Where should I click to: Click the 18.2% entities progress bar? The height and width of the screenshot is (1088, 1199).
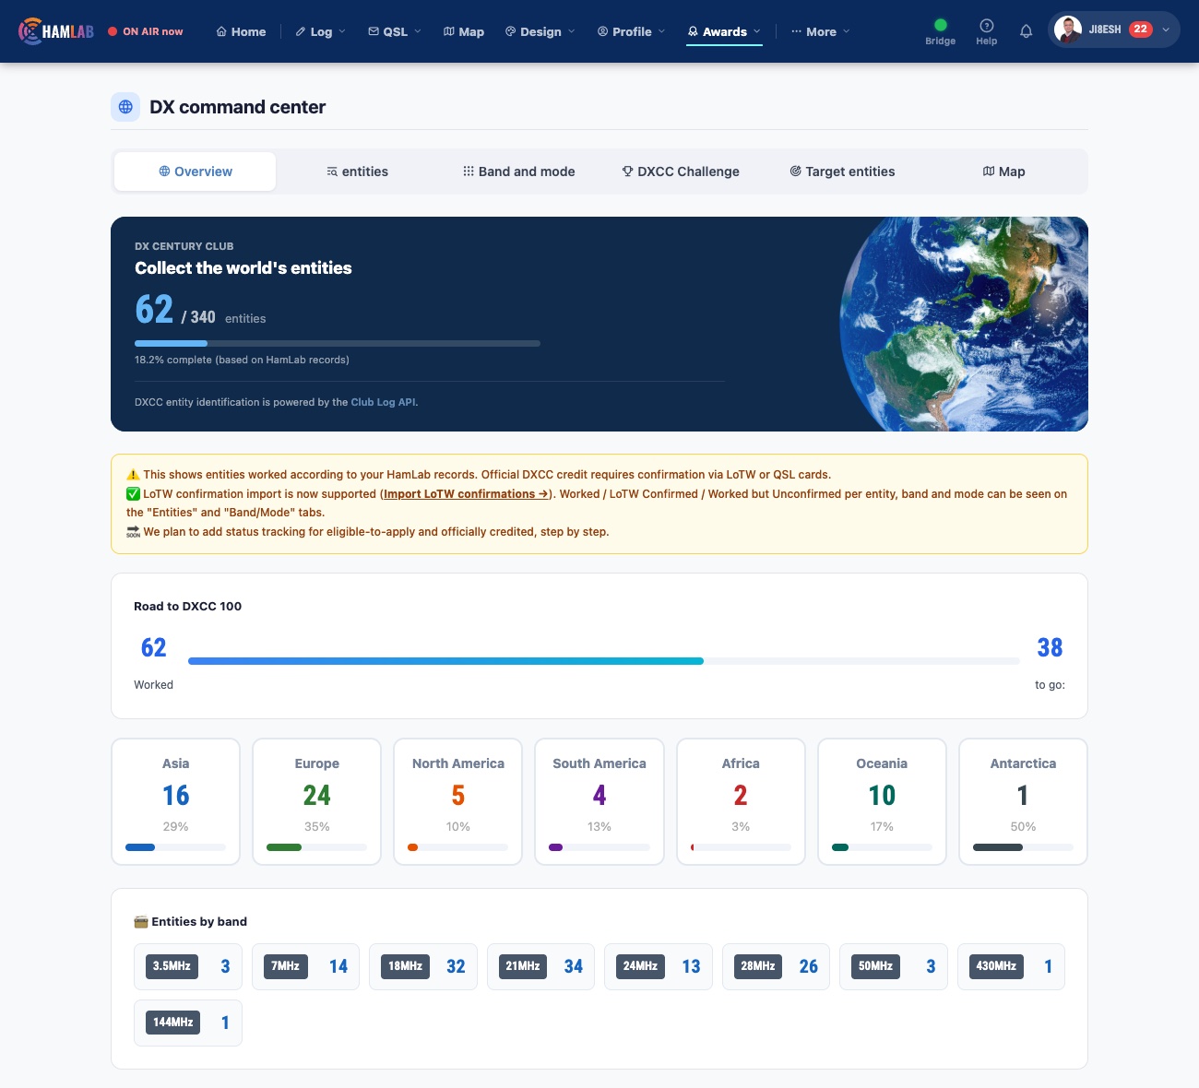click(338, 343)
